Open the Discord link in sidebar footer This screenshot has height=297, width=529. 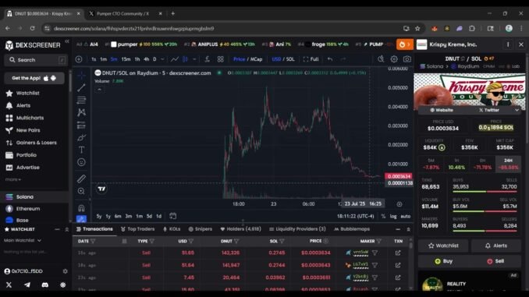coord(45,285)
